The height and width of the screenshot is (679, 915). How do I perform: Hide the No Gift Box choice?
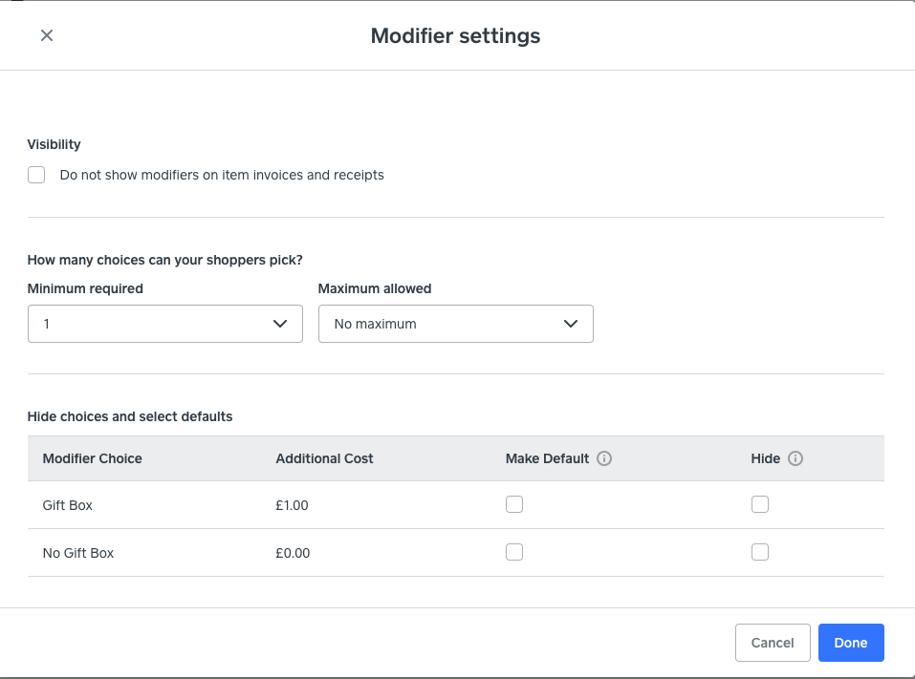760,552
